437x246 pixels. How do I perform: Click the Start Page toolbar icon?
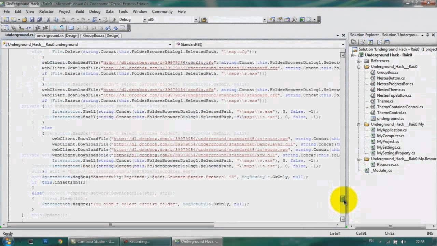click(302, 19)
